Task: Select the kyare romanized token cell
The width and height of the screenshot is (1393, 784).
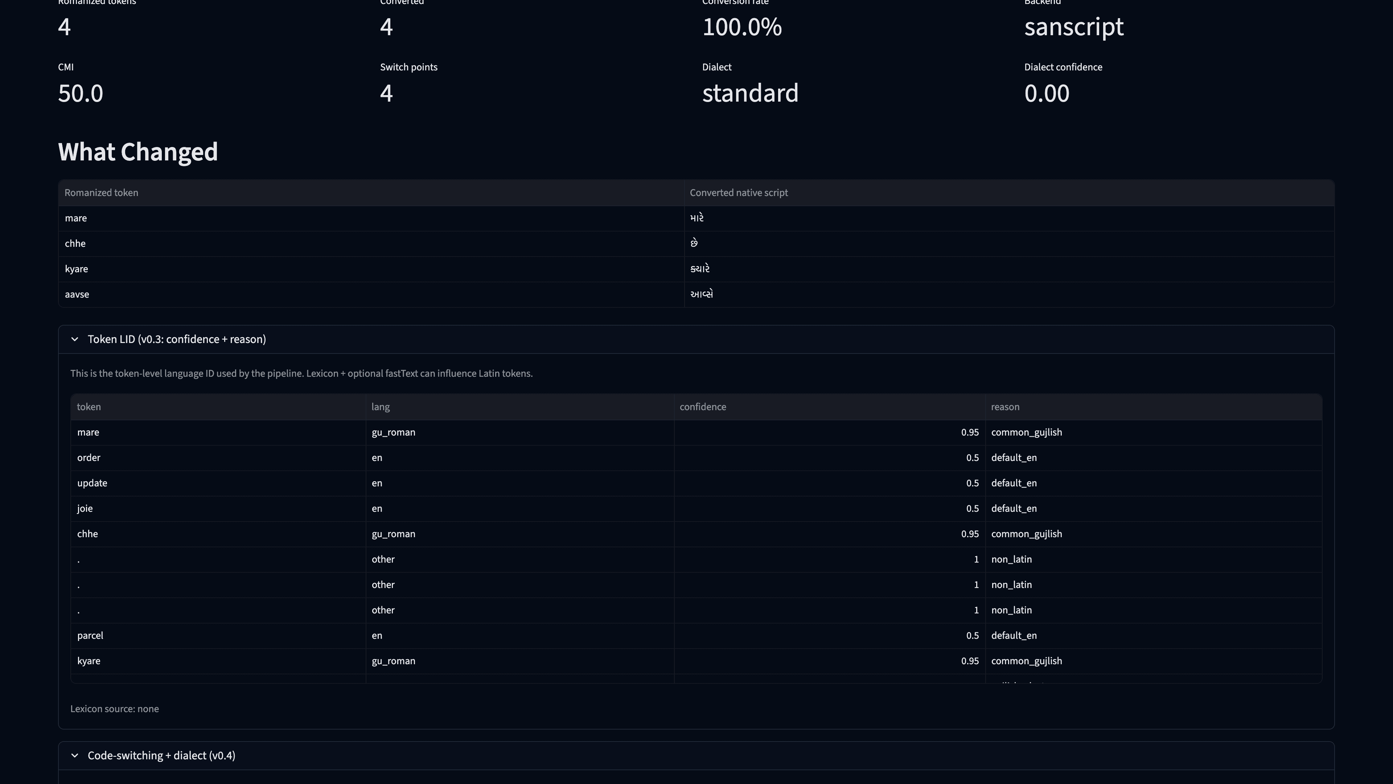Action: (x=76, y=269)
